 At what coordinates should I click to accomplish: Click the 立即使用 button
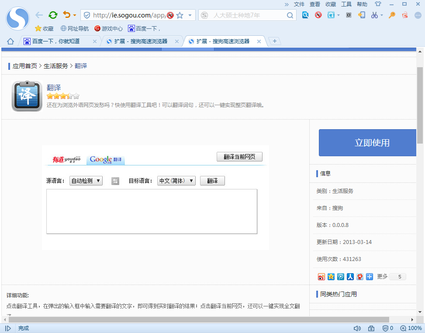(x=368, y=143)
